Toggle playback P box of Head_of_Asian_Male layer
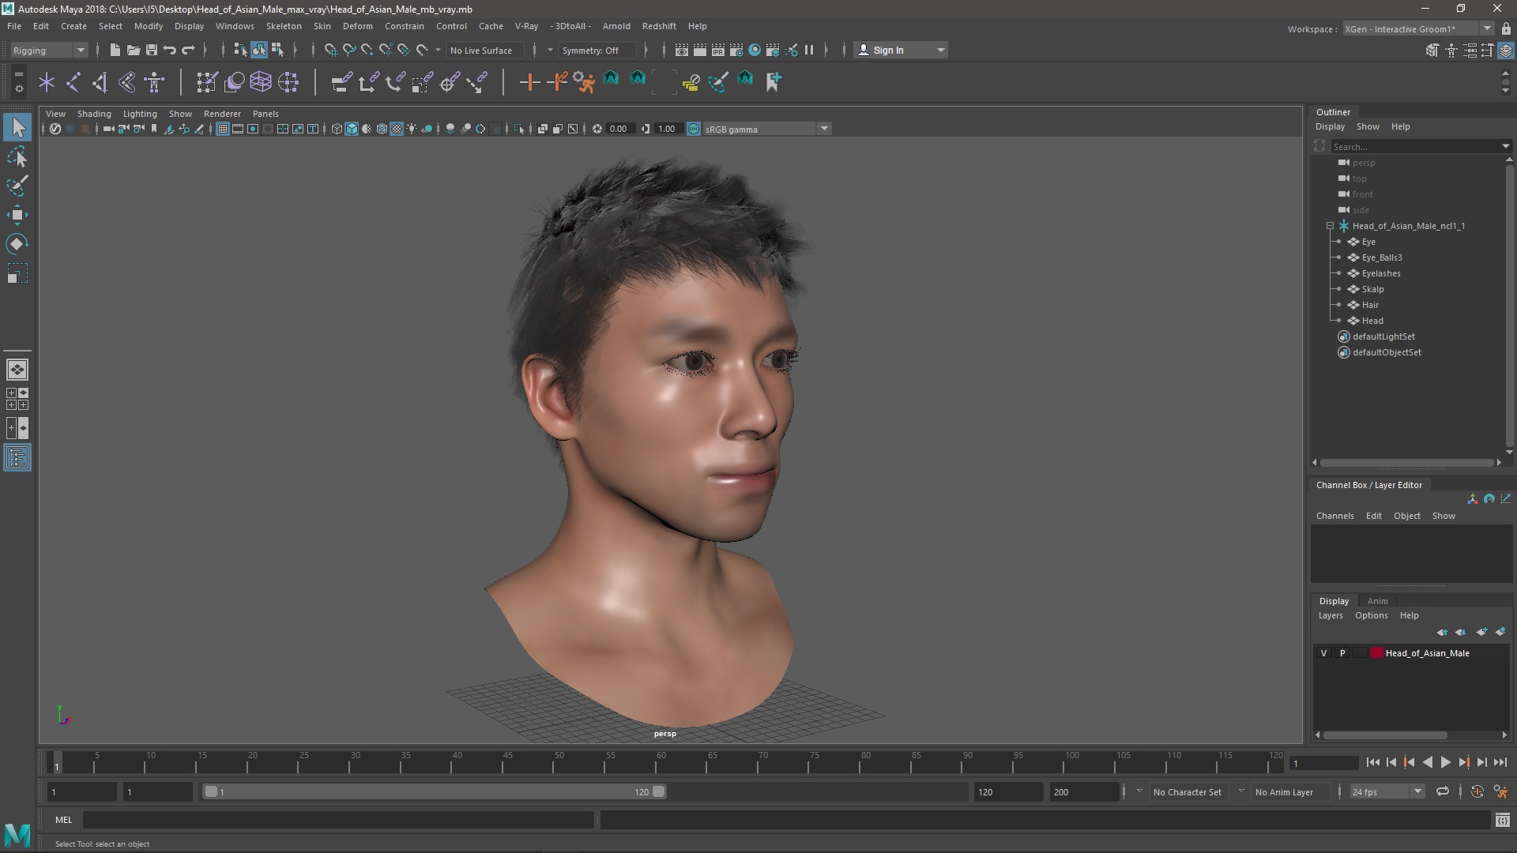 coord(1342,653)
